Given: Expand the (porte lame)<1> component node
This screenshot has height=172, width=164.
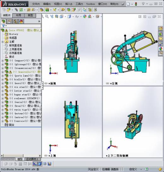Looking at the screenshot, I should click(3, 76).
